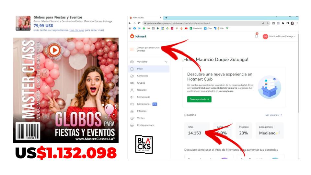311x175 pixels.
Task: Click the megaphone icon for Comunicado
Action: 132,97
